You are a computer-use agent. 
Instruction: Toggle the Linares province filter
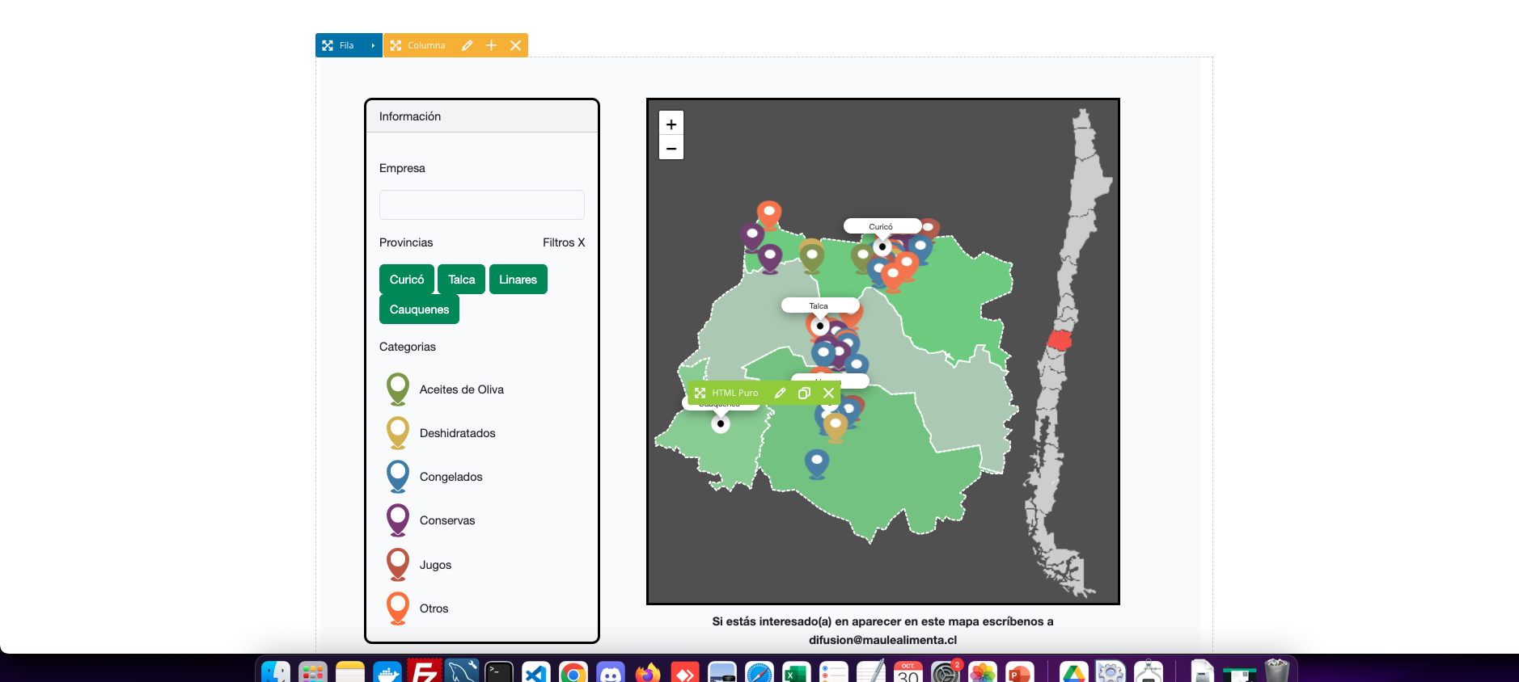pos(518,280)
